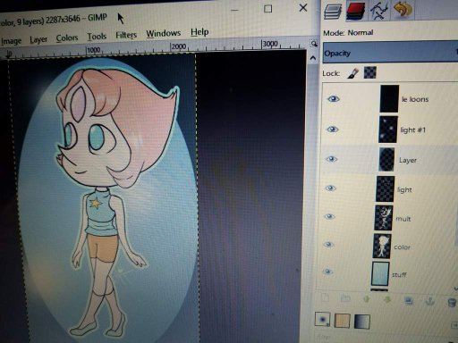Toggle Lock alpha channel checkerboard icon
458x343 pixels.
click(x=370, y=72)
